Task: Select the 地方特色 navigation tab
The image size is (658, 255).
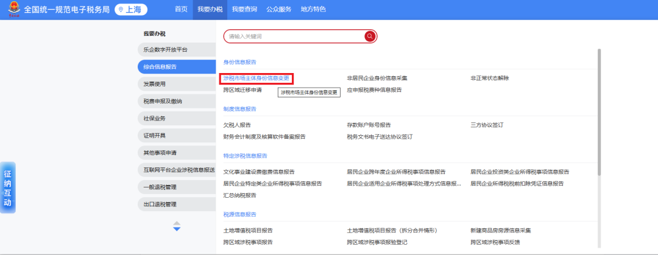Action: point(313,10)
